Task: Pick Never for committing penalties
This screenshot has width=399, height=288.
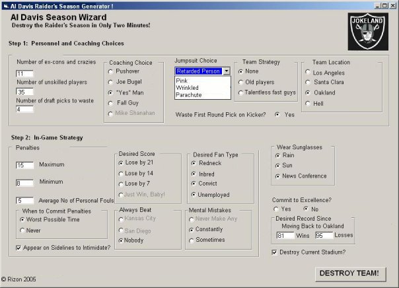Action: tap(22, 231)
